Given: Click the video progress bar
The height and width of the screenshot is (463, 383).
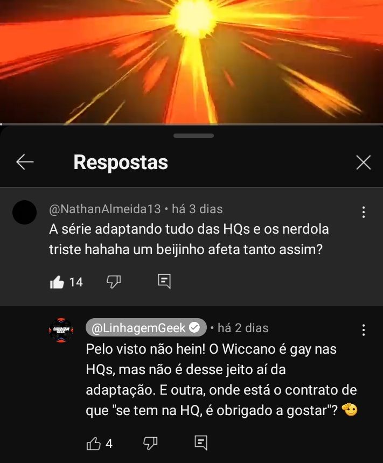Looking at the screenshot, I should (192, 124).
